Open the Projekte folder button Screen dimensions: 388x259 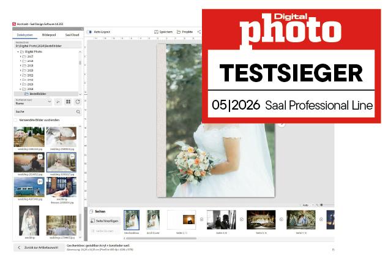point(185,32)
